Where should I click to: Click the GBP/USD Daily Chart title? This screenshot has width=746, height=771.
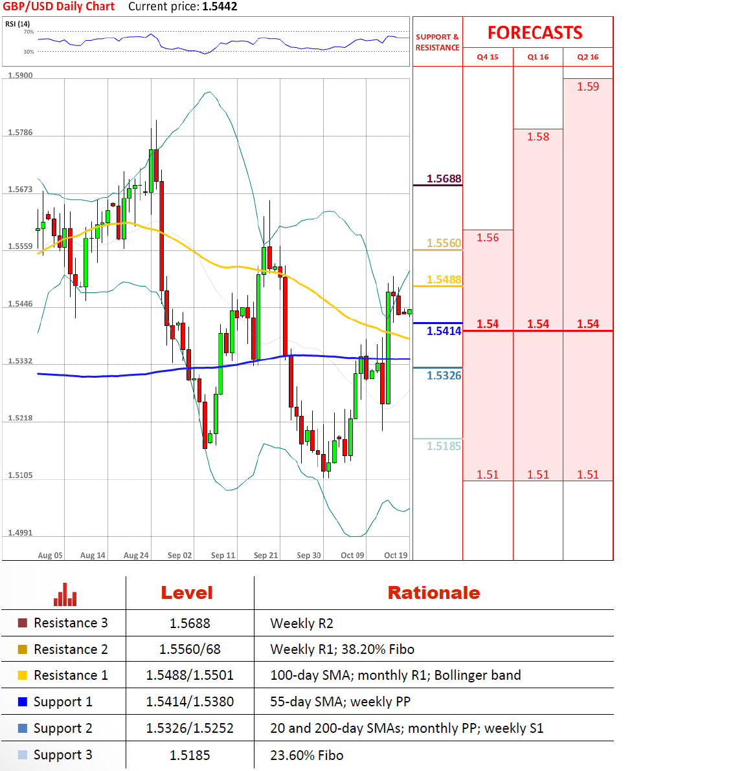coord(58,7)
